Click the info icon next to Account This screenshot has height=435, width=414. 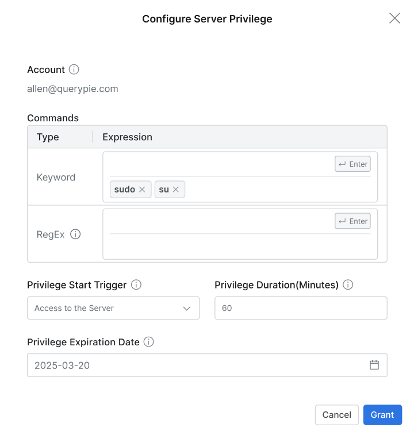coord(74,70)
